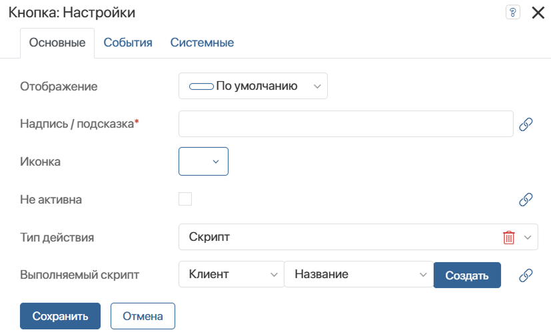Screen dimensions: 551x334
Task: Click the Отмена button
Action: click(x=143, y=316)
